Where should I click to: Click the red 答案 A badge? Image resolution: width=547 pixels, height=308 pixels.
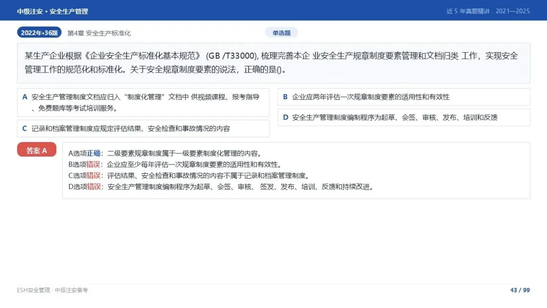click(36, 150)
